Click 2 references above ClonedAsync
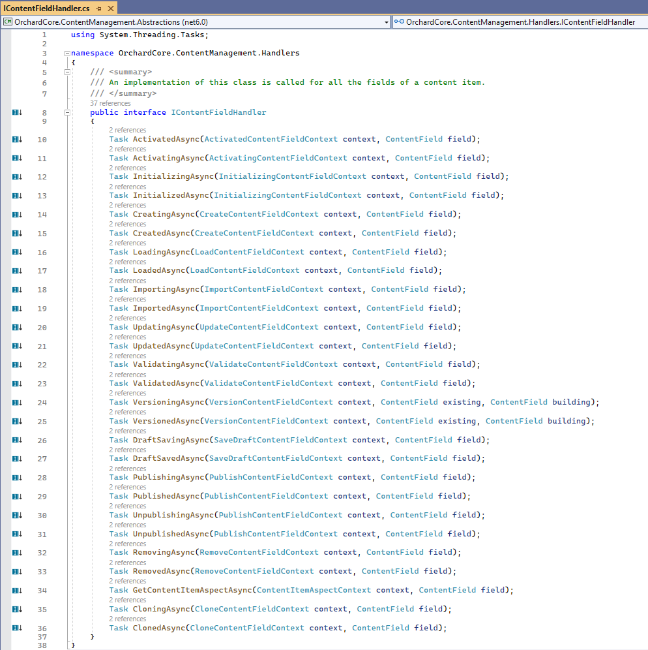Image resolution: width=648 pixels, height=650 pixels. coord(128,619)
